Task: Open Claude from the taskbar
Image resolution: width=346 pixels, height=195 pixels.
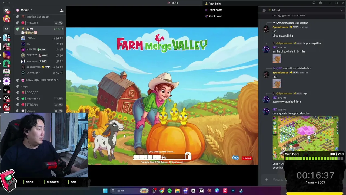Action: point(209,191)
